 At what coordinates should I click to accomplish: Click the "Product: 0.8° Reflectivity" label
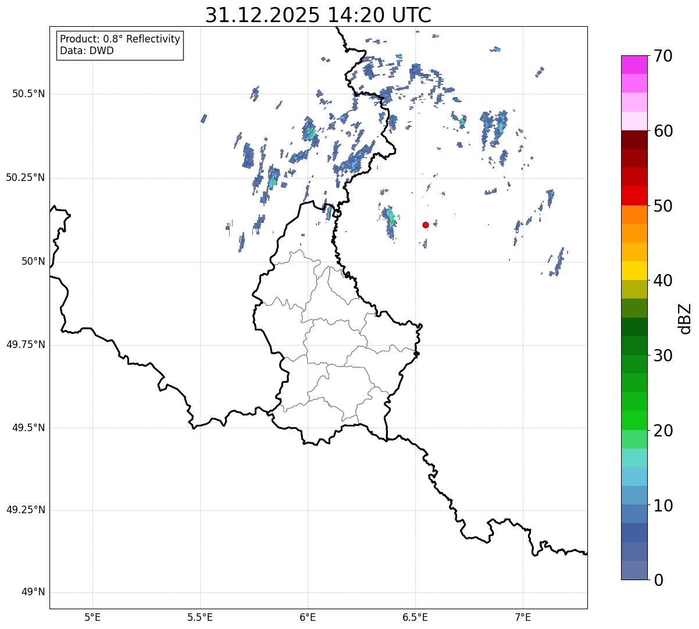120,39
